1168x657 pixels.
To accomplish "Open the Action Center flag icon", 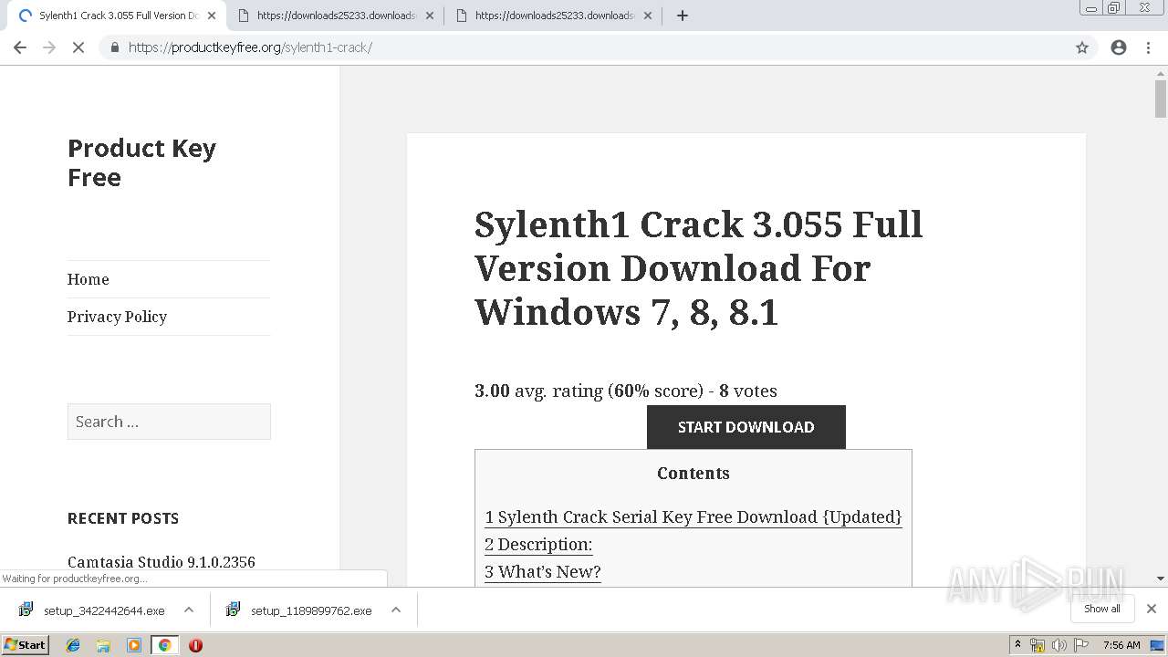I will pos(1081,645).
